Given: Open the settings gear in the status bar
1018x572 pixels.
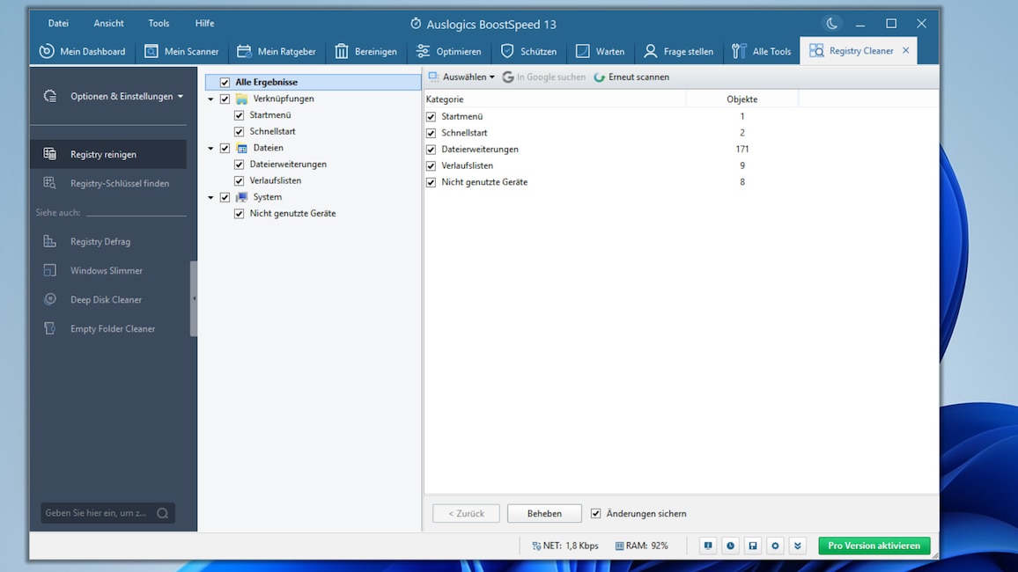Looking at the screenshot, I should tap(775, 546).
